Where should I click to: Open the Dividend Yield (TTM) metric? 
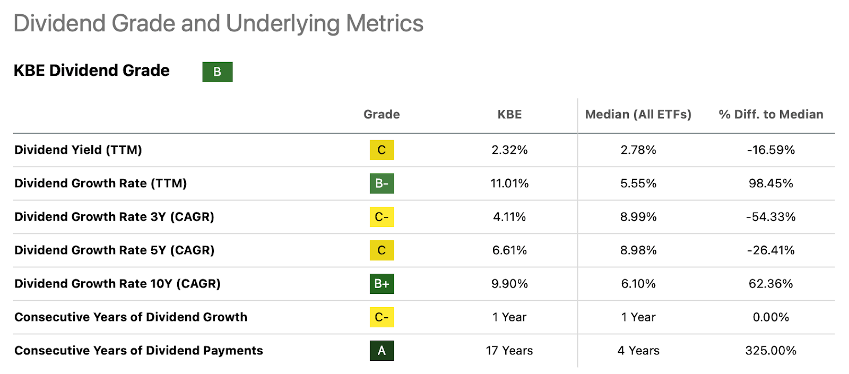click(x=78, y=150)
